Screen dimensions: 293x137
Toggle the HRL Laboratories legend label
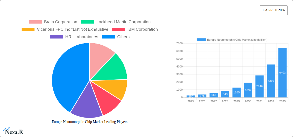pos(82,37)
